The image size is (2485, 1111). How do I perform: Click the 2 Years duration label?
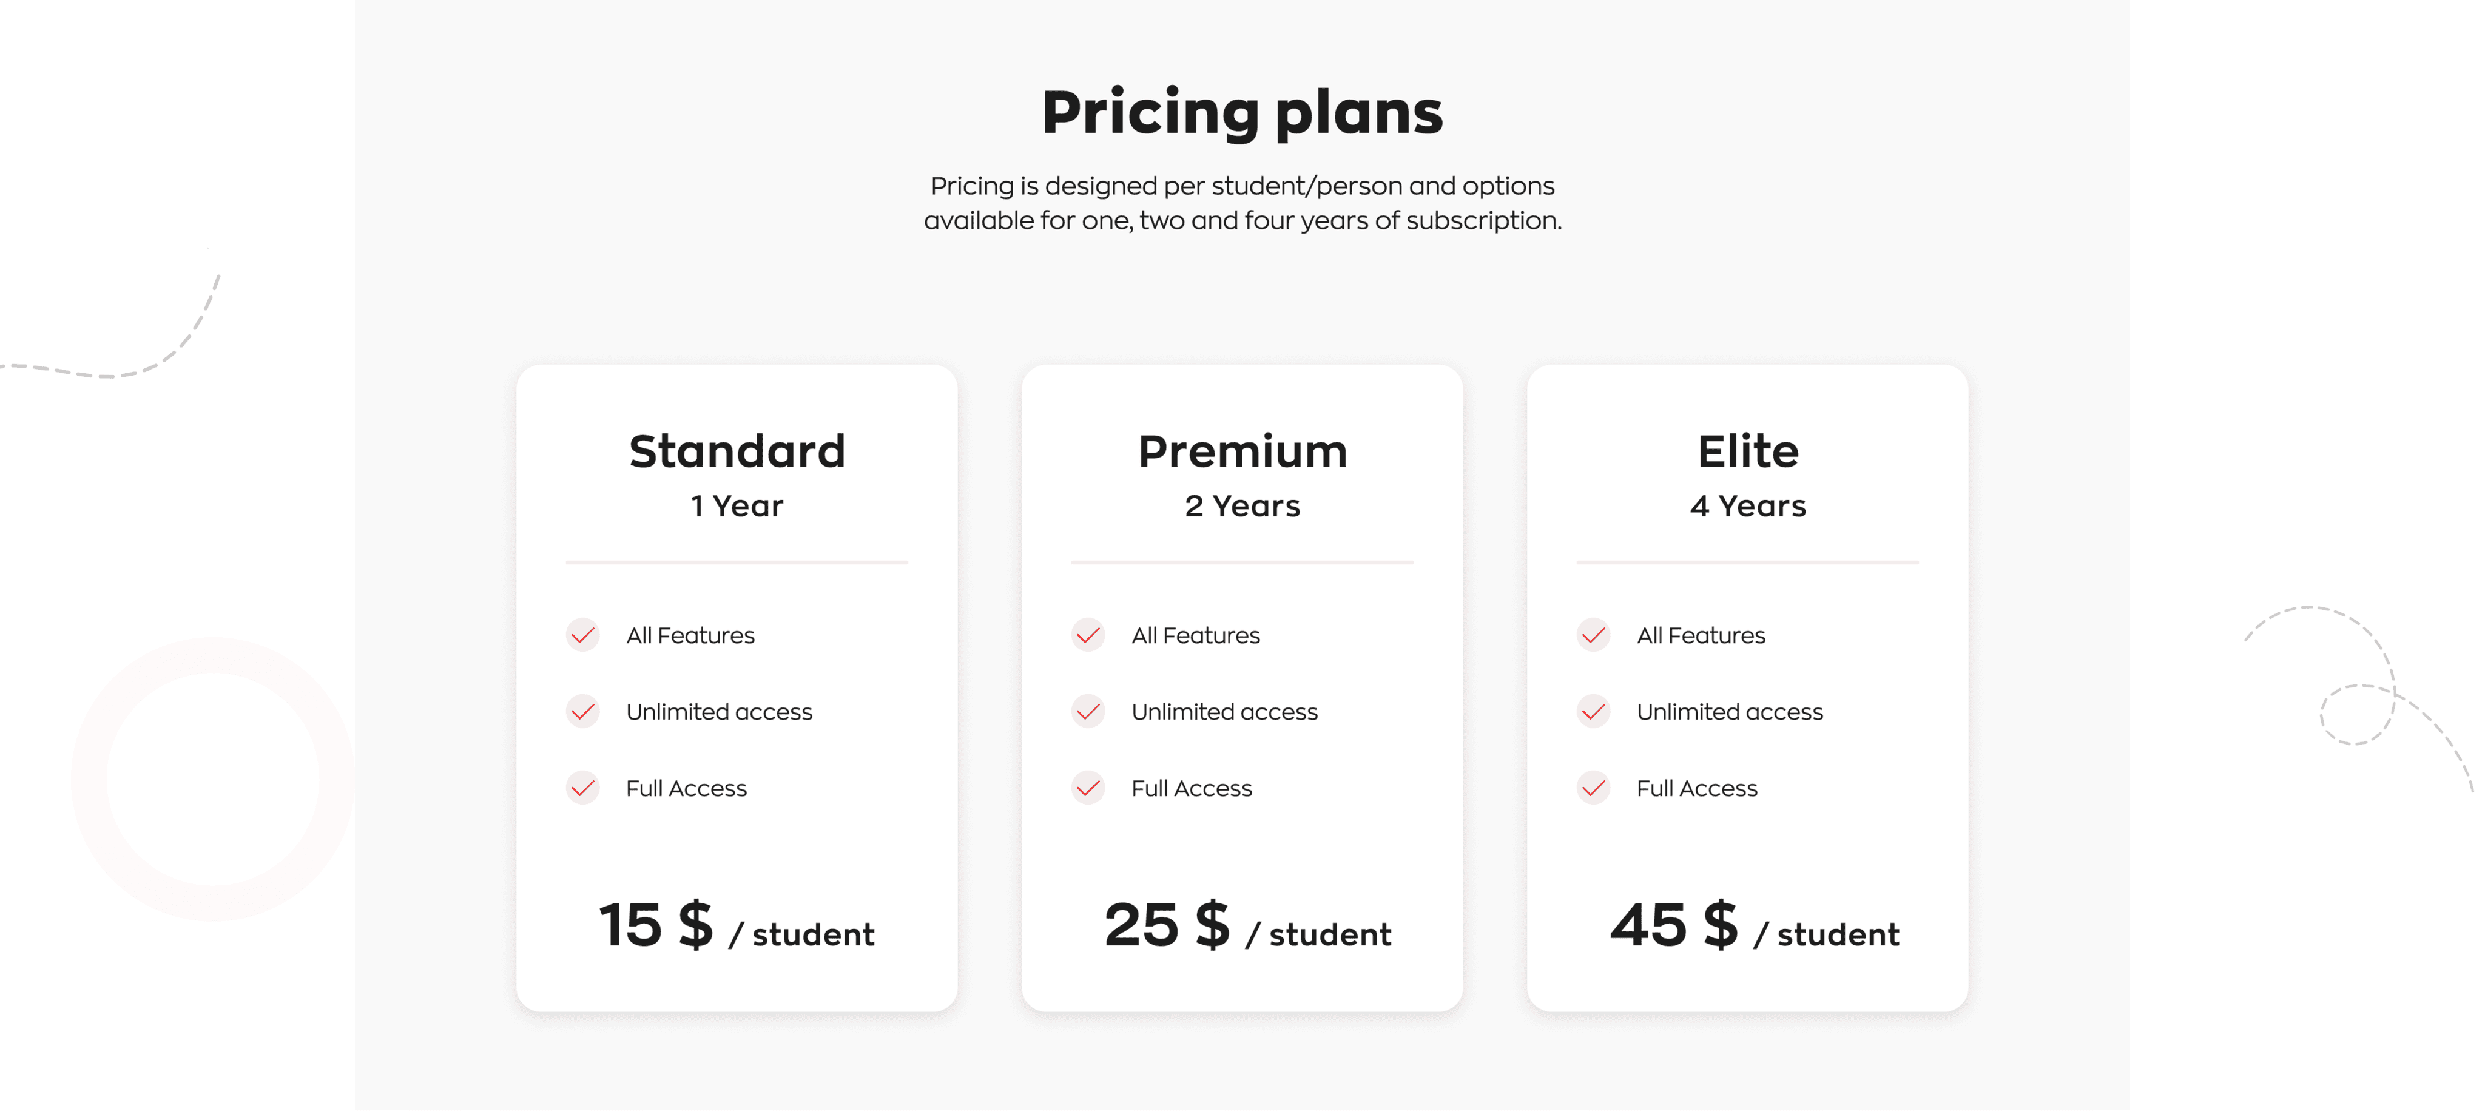coord(1242,506)
